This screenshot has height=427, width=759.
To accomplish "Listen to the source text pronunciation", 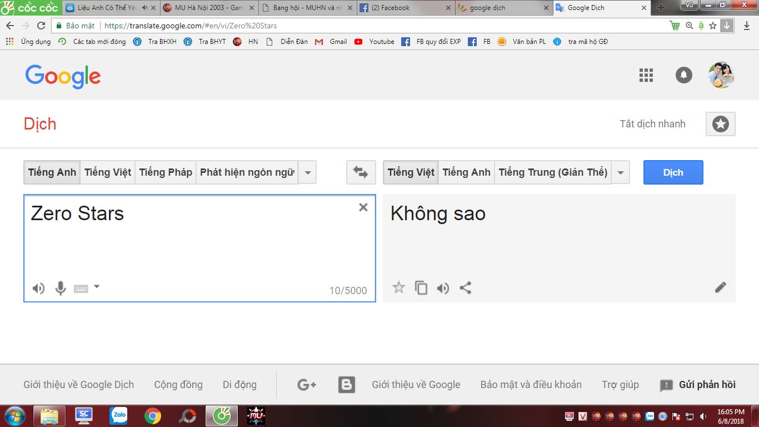I will coord(38,288).
